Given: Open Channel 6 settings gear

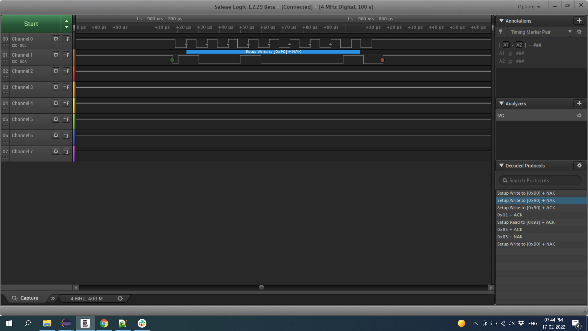Looking at the screenshot, I should 56,135.
